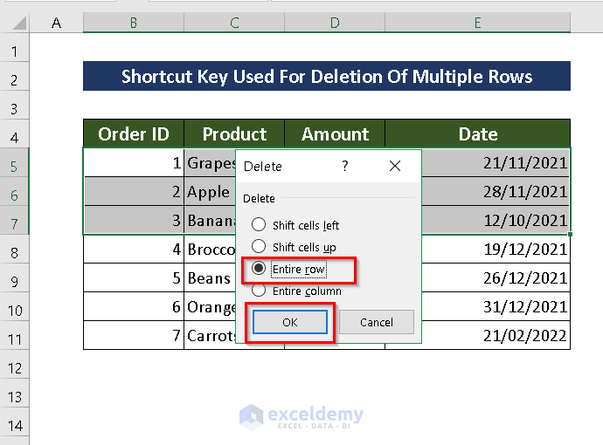Click the Order ID cell containing 4
The width and height of the screenshot is (603, 445).
click(134, 249)
